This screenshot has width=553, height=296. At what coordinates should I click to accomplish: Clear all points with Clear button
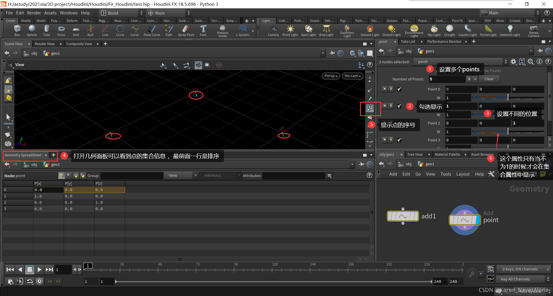point(489,79)
